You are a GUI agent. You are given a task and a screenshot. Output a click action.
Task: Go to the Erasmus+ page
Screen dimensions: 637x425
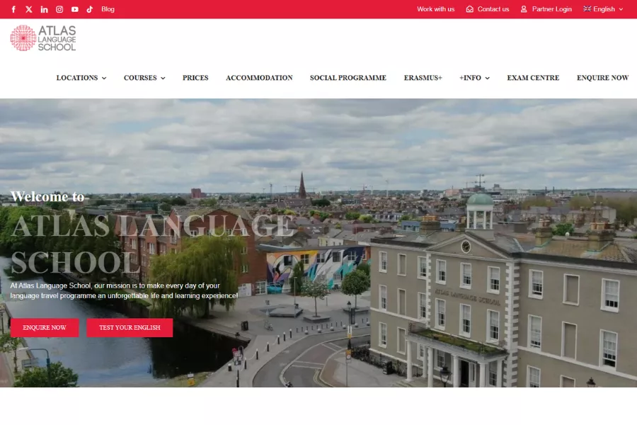[423, 78]
